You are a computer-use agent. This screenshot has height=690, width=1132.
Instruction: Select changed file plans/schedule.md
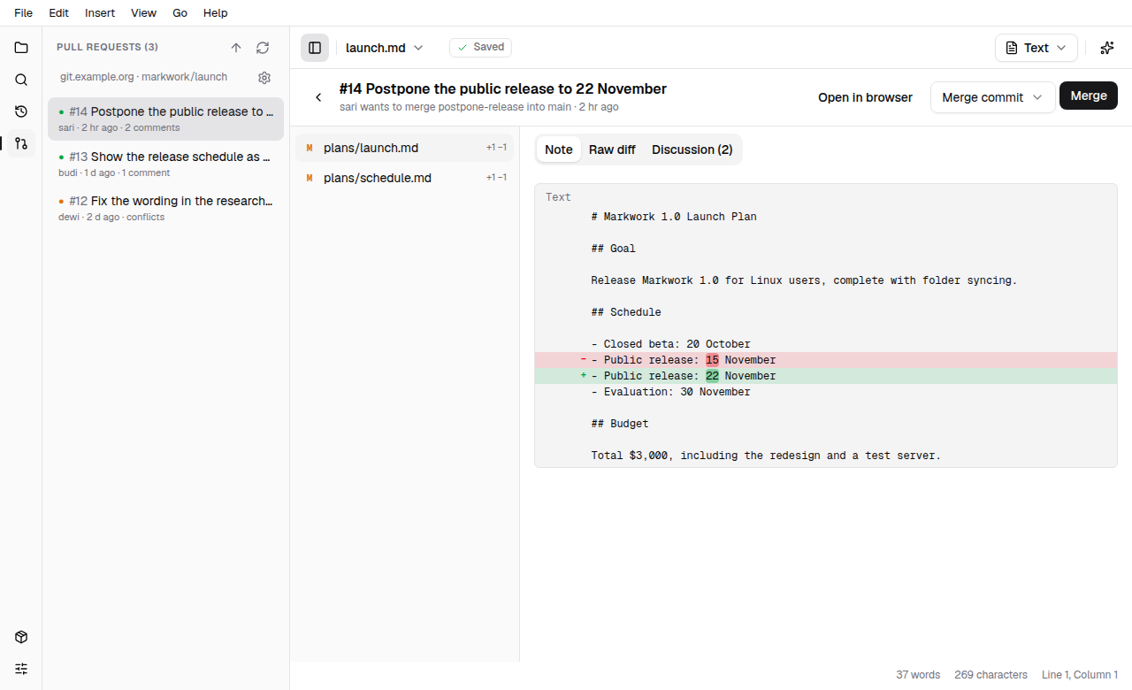point(404,178)
